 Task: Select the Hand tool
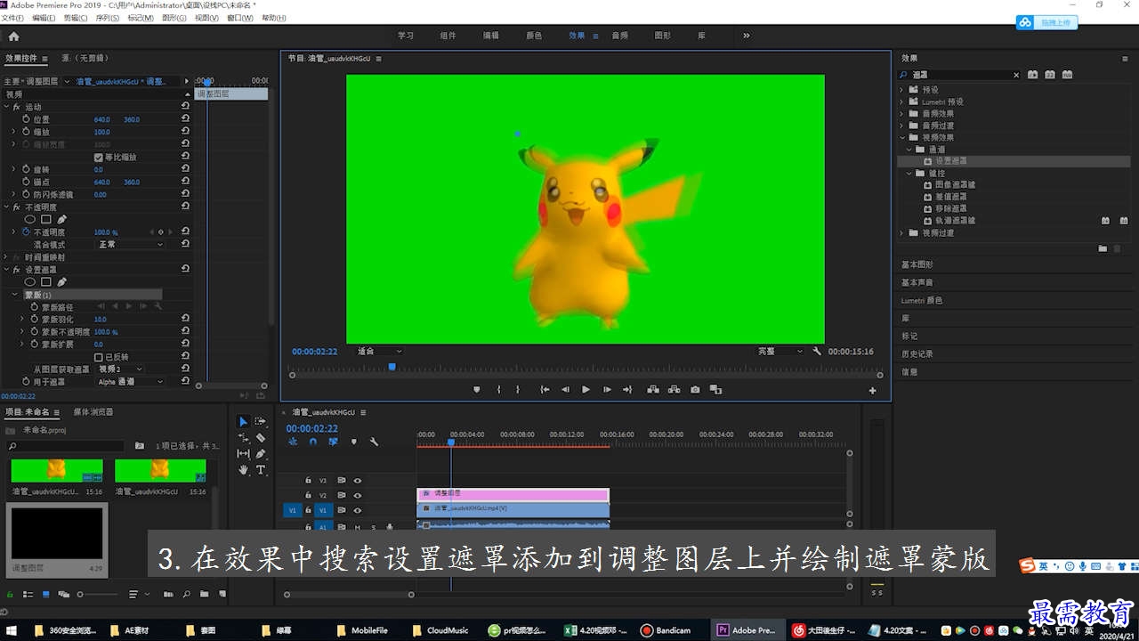coord(243,469)
